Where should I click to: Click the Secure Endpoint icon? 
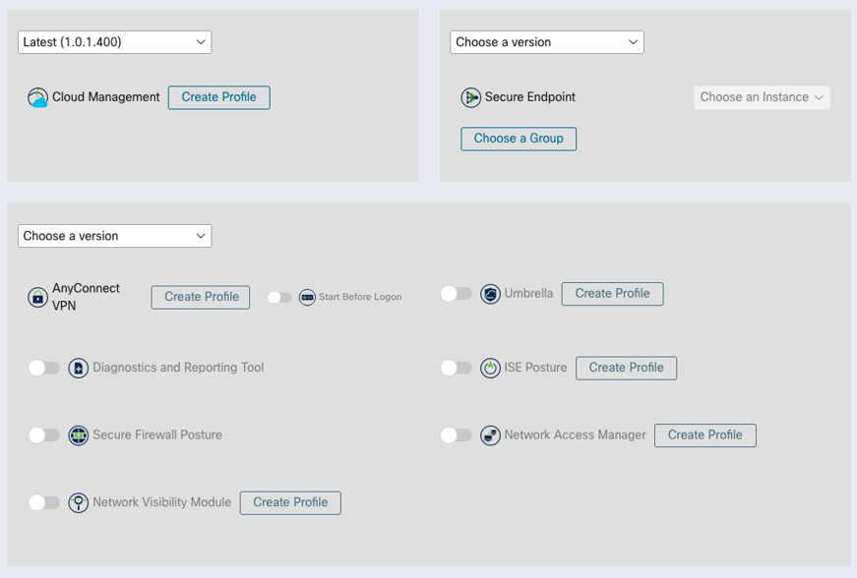(x=470, y=97)
